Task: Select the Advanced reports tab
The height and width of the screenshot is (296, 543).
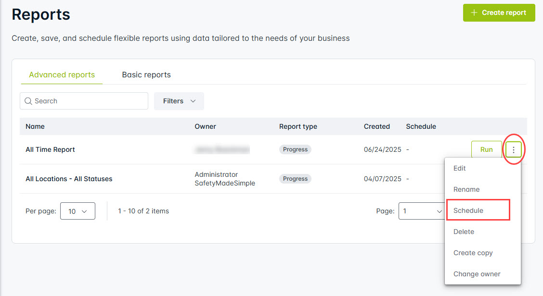Action: click(x=62, y=75)
